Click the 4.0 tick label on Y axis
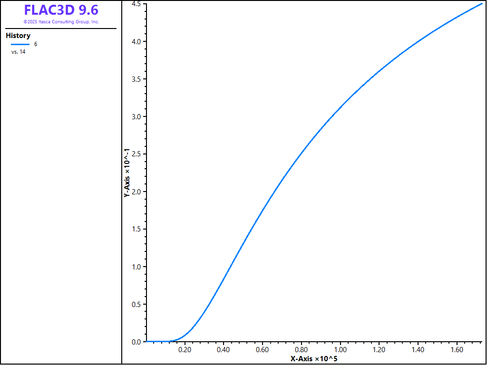Screen dimensions: 487x365 [x=136, y=42]
